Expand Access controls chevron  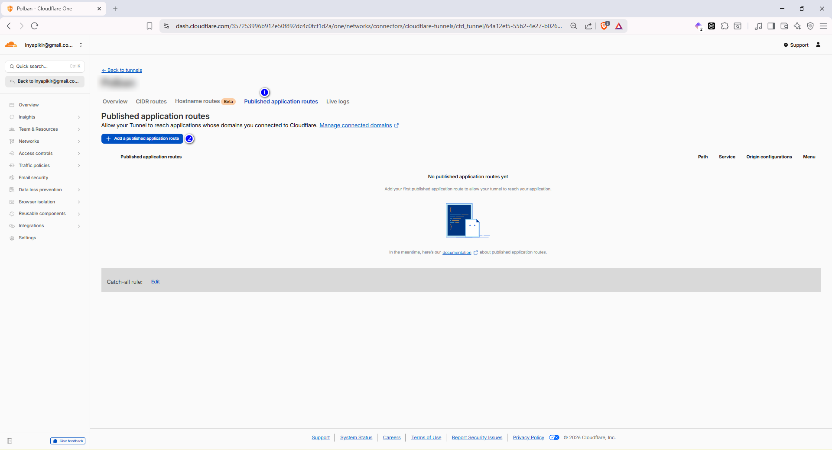click(x=79, y=154)
